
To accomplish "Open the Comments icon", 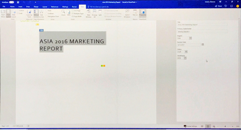I will click(x=231, y=6).
